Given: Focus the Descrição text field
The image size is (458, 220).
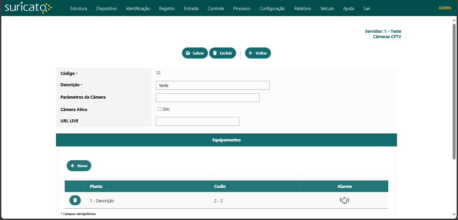Looking at the screenshot, I should pyautogui.click(x=213, y=85).
